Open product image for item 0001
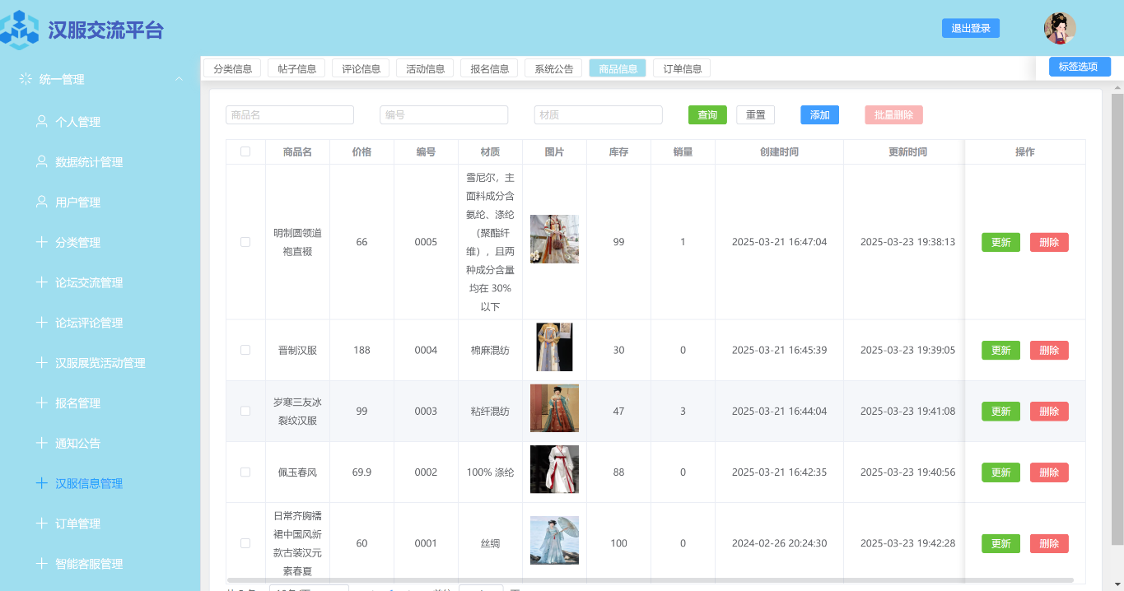The width and height of the screenshot is (1124, 591). click(x=554, y=540)
